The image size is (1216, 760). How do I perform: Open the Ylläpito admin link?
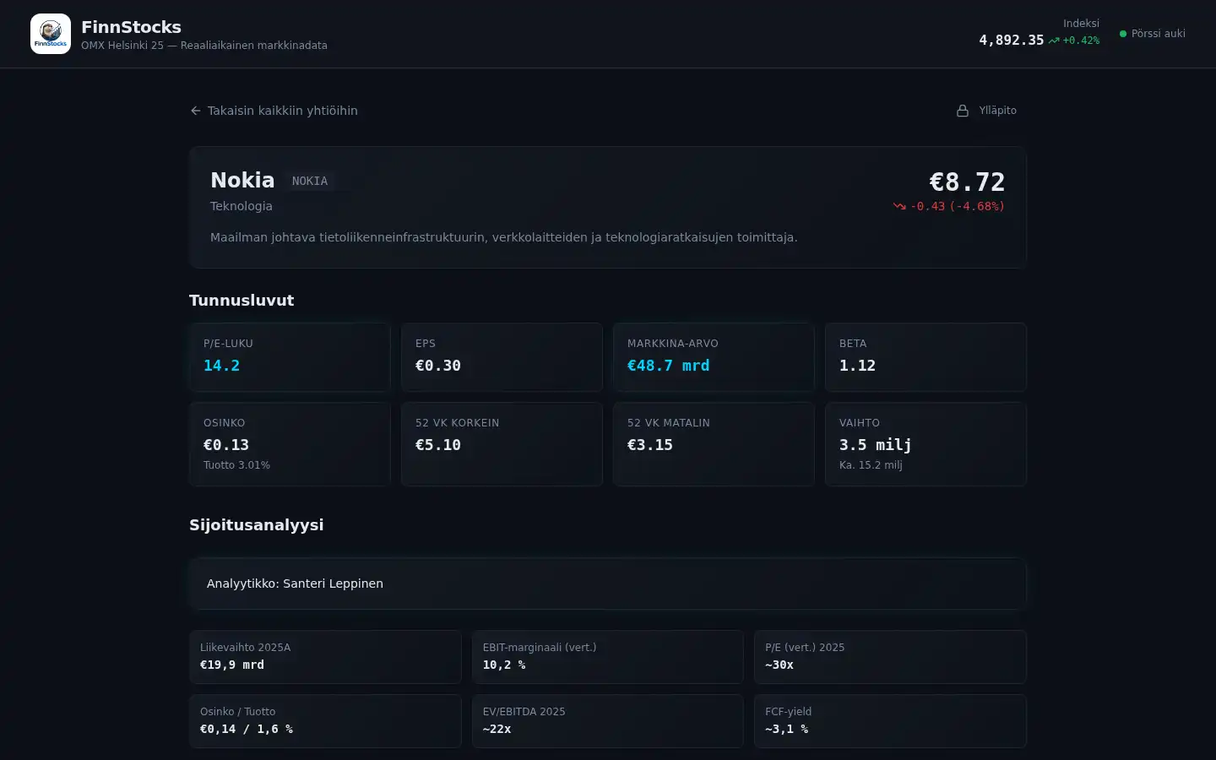coord(986,111)
